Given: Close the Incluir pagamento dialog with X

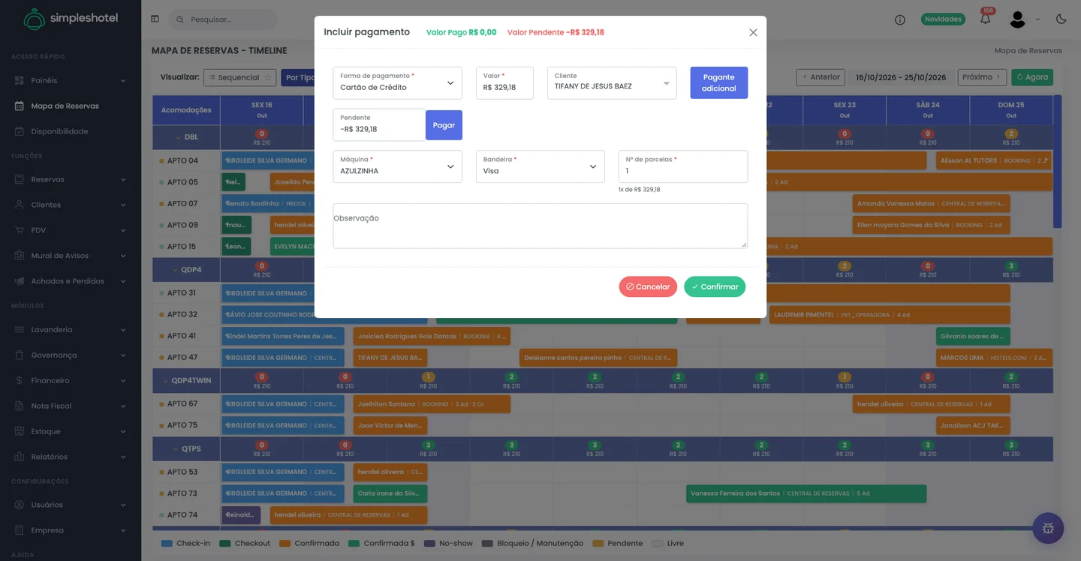Looking at the screenshot, I should pos(753,32).
